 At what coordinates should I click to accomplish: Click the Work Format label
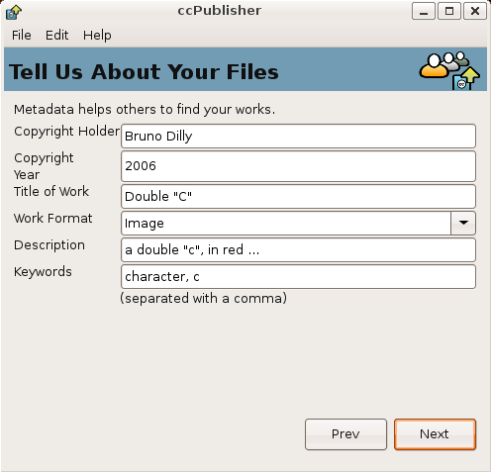(52, 219)
